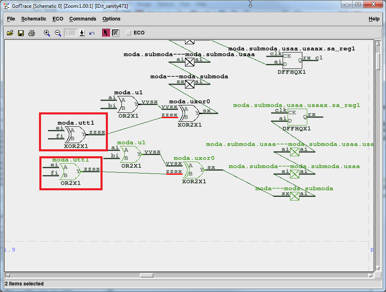Select the pointer selection mode tool
Viewport: 386px width, 292px height.
106,33
